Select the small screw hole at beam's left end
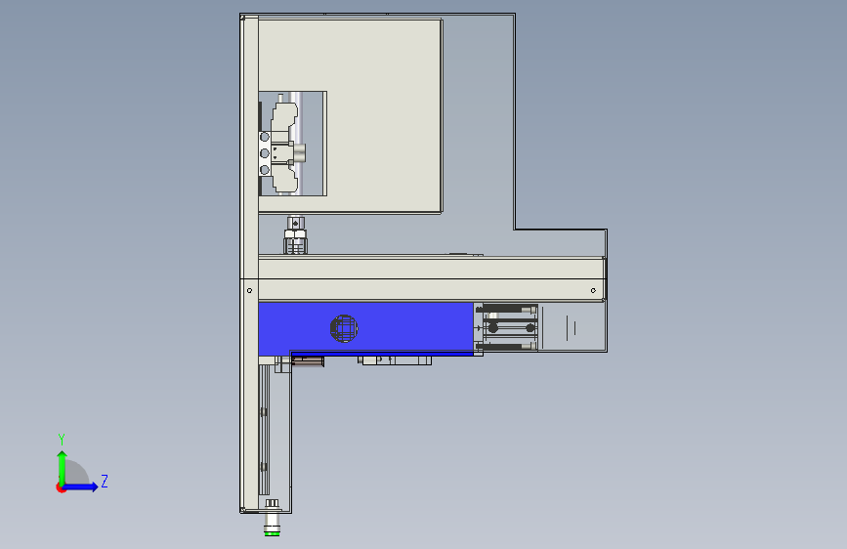This screenshot has width=847, height=549. click(x=249, y=291)
